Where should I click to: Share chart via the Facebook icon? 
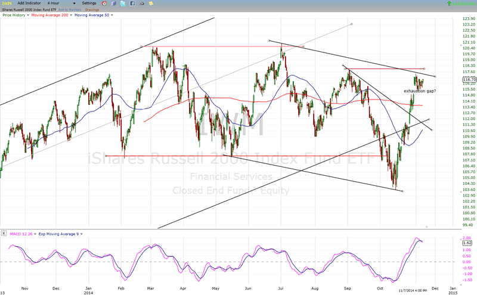[x=133, y=4]
